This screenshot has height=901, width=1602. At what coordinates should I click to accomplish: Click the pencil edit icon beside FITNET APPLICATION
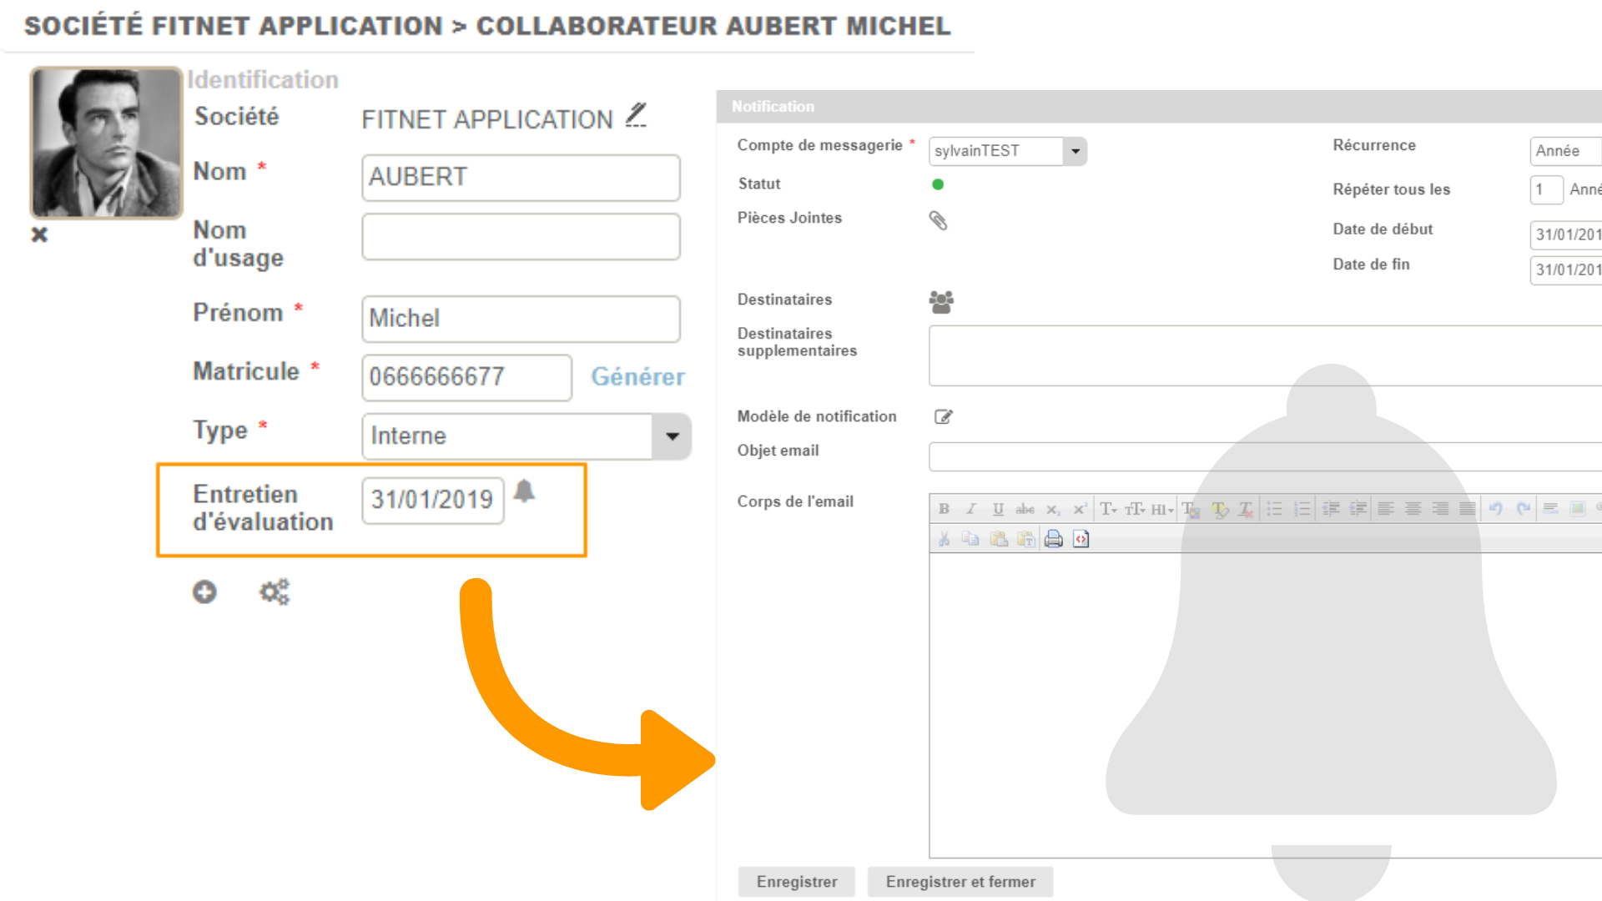pos(637,115)
